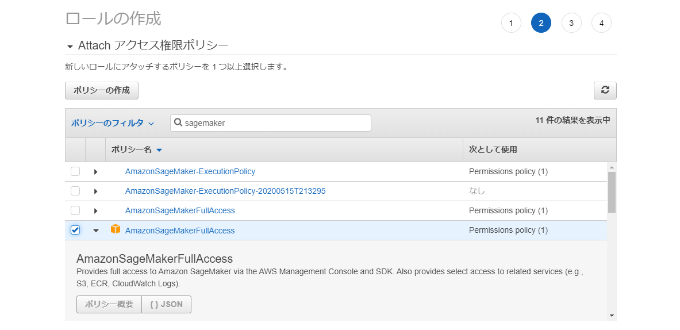Collapse the expanded AmazonSageMakerFullAccess row
Image resolution: width=680 pixels, height=330 pixels.
tap(96, 231)
